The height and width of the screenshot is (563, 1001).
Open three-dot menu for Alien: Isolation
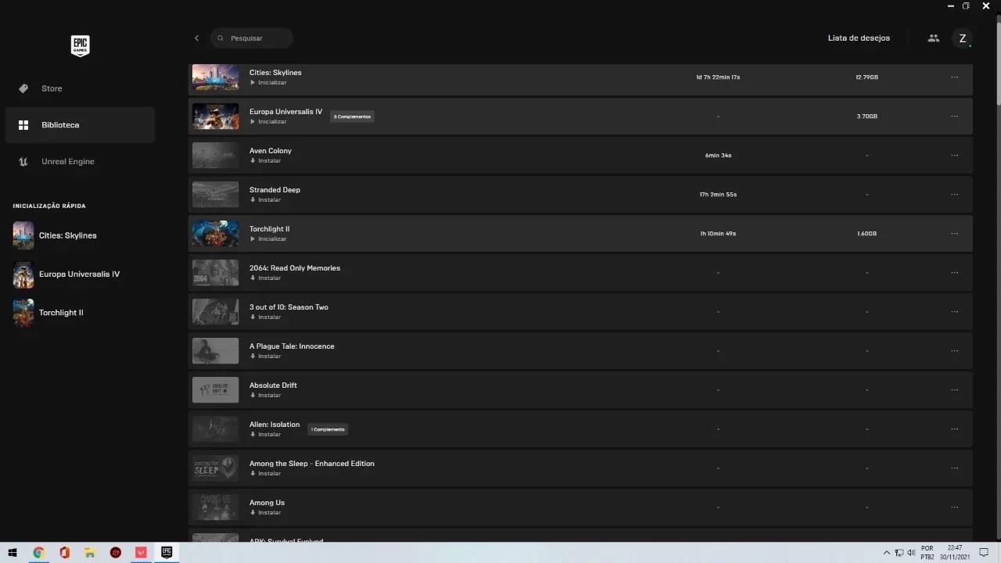coord(954,429)
